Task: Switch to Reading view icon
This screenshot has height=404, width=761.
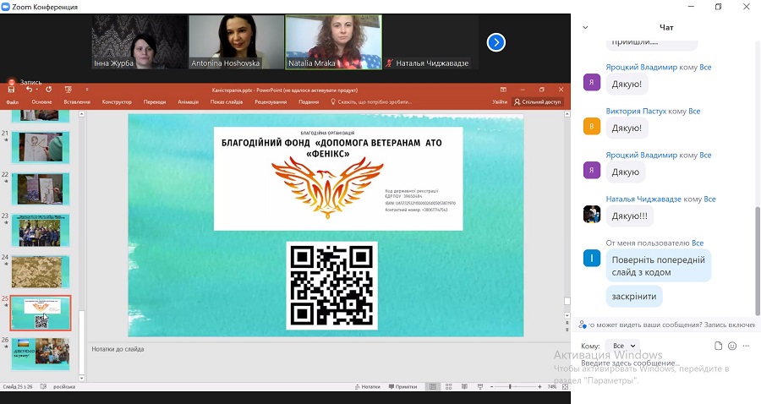Action: pos(464,386)
